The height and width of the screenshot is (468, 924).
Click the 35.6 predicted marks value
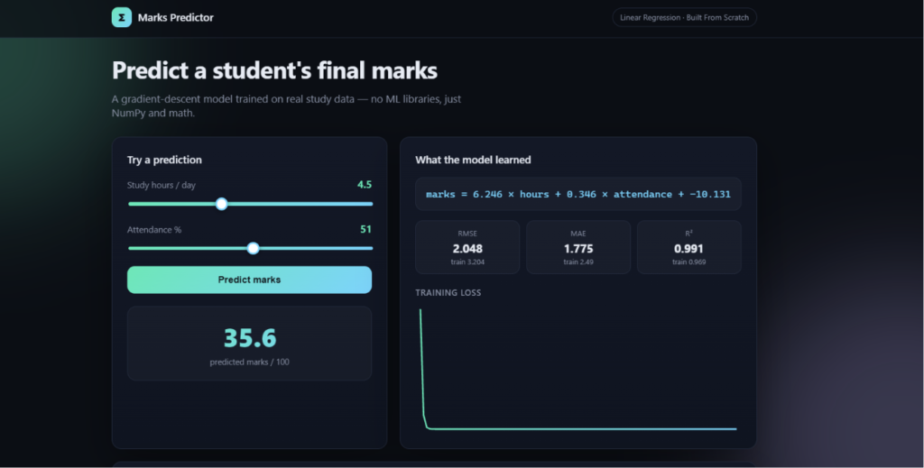click(250, 338)
